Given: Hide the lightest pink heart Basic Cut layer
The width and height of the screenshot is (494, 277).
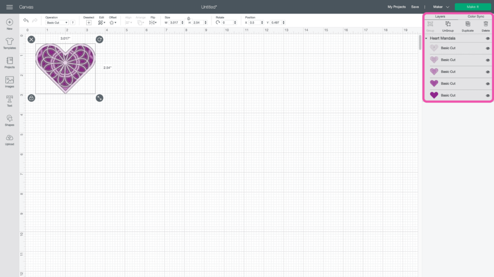Looking at the screenshot, I should (488, 49).
